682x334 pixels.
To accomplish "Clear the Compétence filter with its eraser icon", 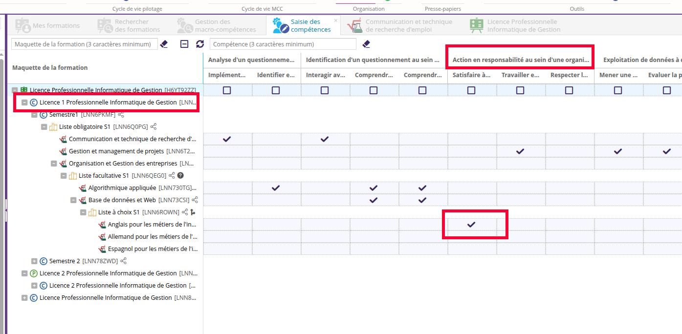I will click(366, 44).
